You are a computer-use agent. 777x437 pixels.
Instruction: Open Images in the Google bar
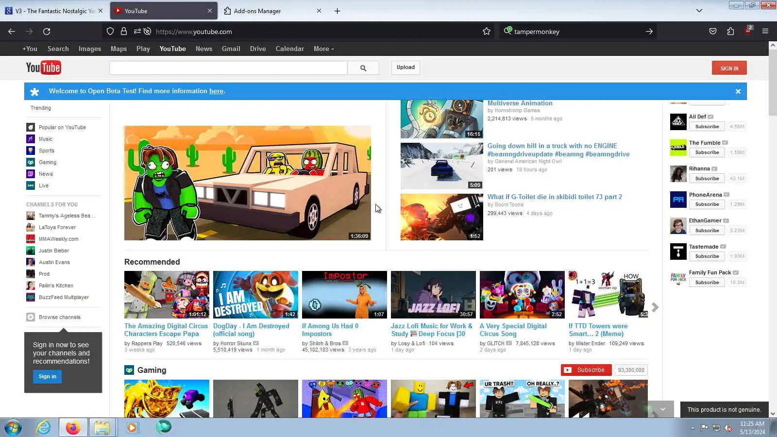click(x=90, y=49)
